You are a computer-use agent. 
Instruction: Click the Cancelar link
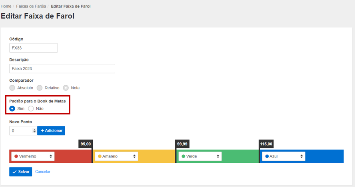43,171
